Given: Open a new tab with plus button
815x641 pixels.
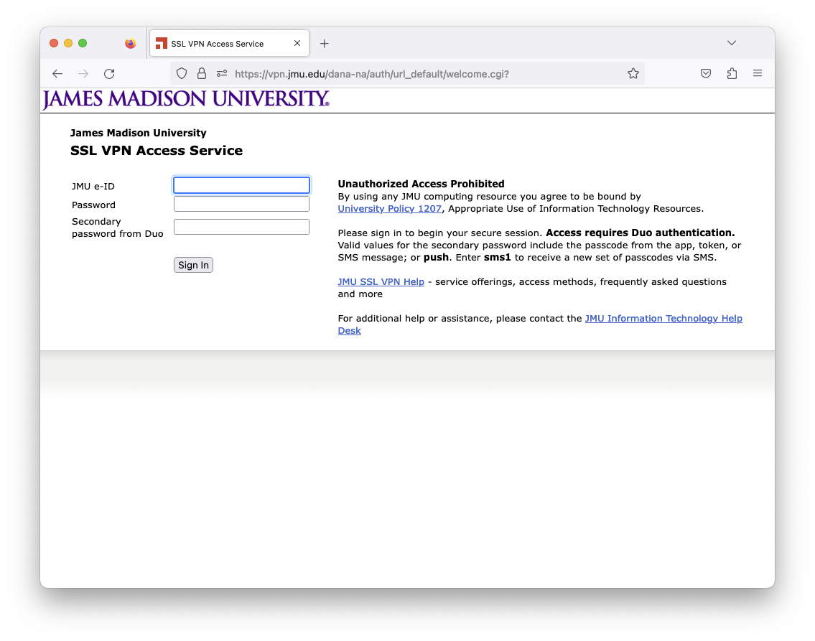Looking at the screenshot, I should [325, 44].
